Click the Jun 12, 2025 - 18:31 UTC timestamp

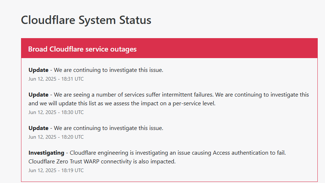tap(56, 79)
